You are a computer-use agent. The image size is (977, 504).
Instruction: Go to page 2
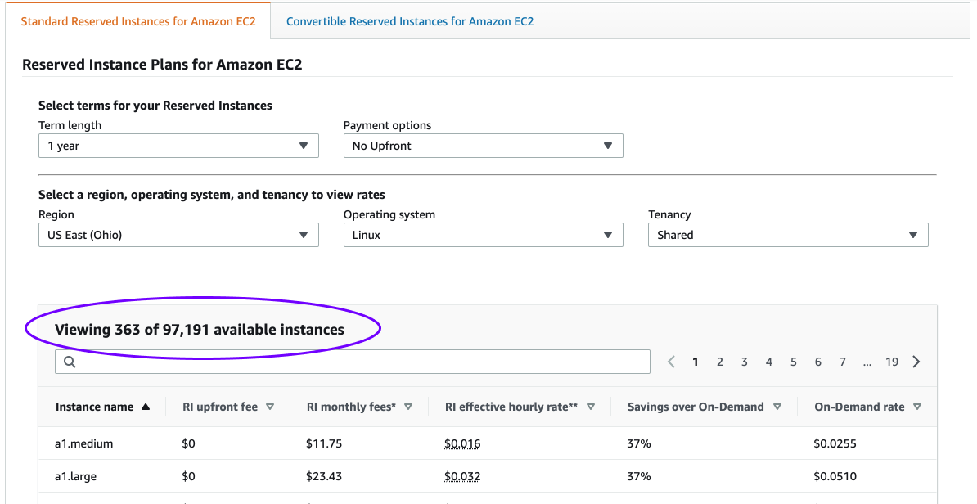point(720,362)
